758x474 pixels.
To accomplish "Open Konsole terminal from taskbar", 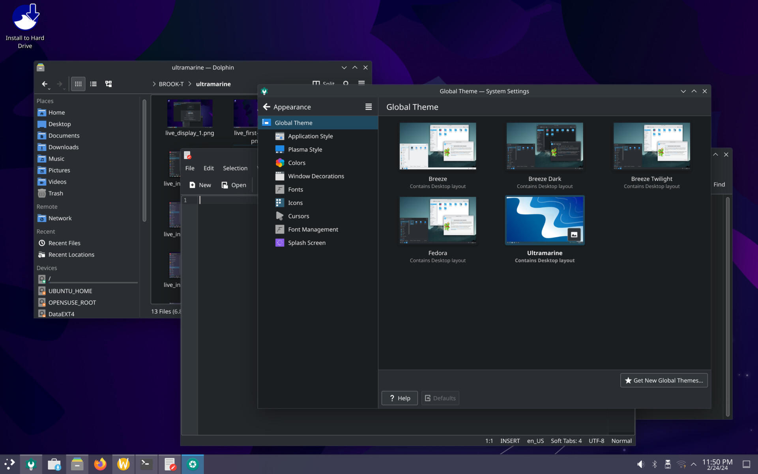I will [x=146, y=464].
